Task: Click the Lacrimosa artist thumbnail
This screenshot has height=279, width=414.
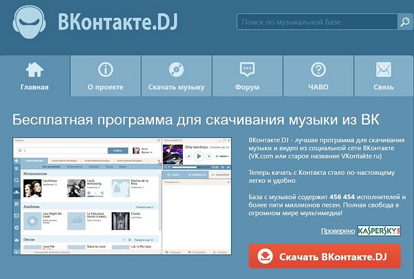Action: tap(32, 188)
